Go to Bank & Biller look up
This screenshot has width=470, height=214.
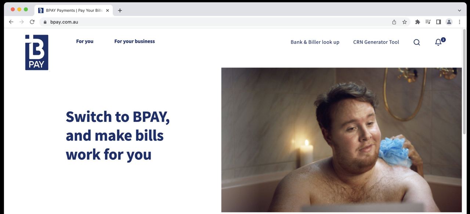coord(315,42)
